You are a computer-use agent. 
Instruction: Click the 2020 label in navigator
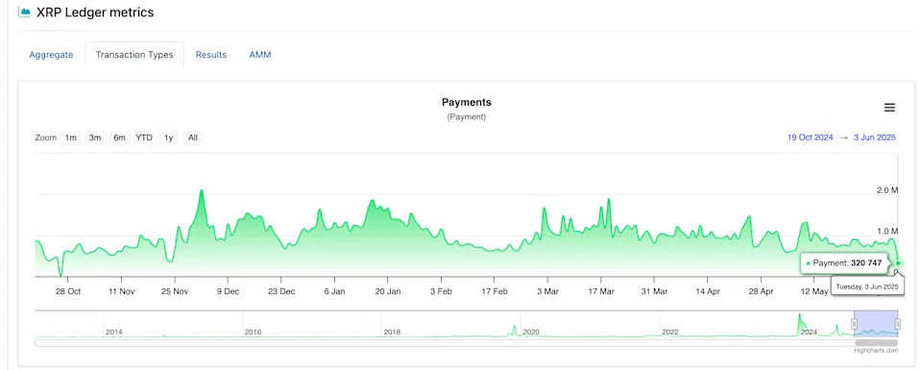tap(530, 333)
